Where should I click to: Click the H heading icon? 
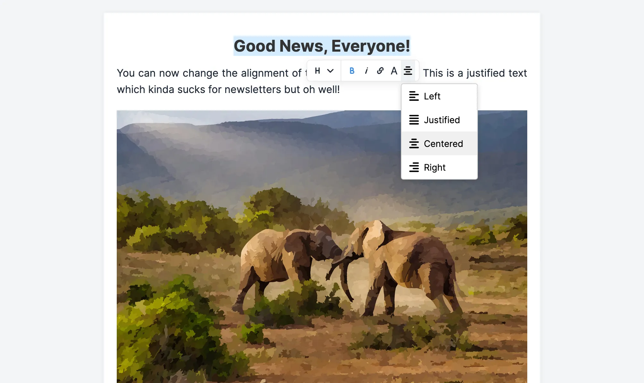point(317,71)
